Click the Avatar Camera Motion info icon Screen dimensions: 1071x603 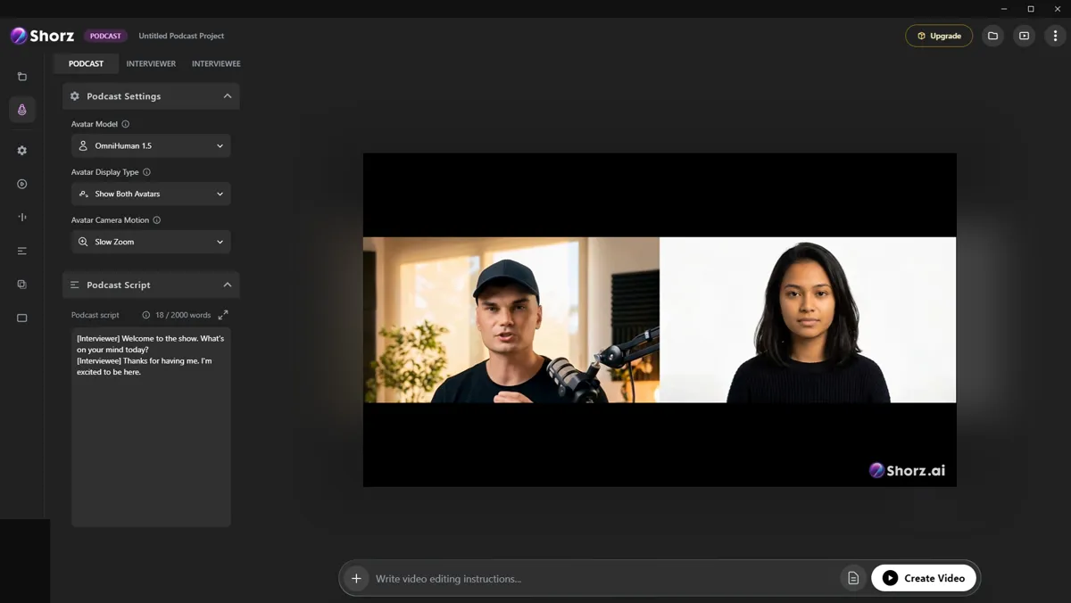(x=156, y=219)
